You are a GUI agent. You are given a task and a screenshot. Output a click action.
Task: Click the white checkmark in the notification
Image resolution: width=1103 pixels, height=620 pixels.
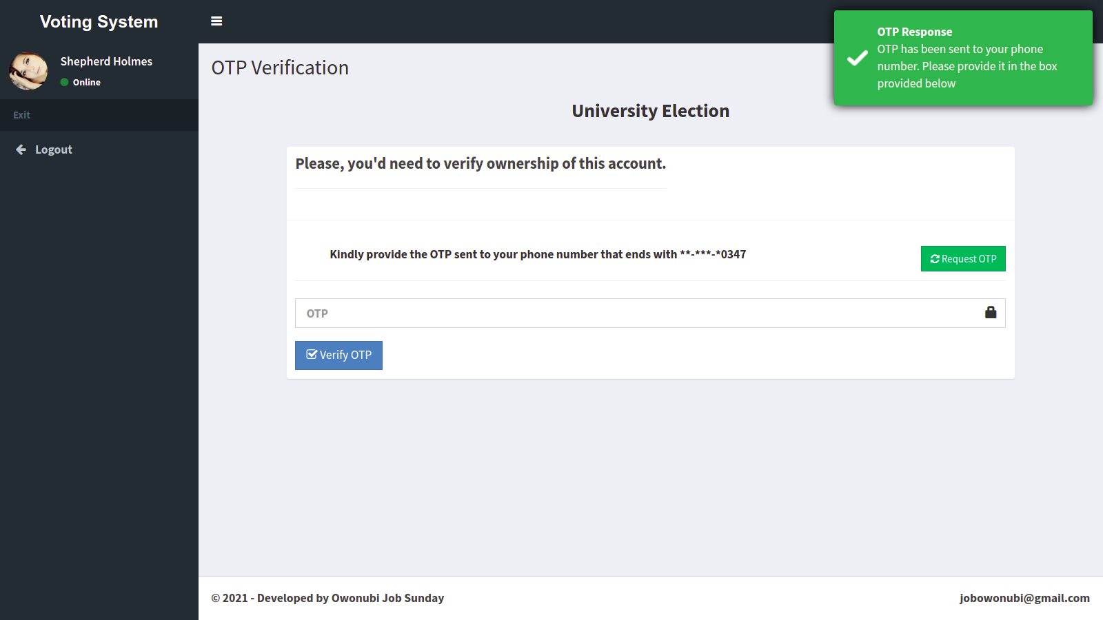[858, 59]
